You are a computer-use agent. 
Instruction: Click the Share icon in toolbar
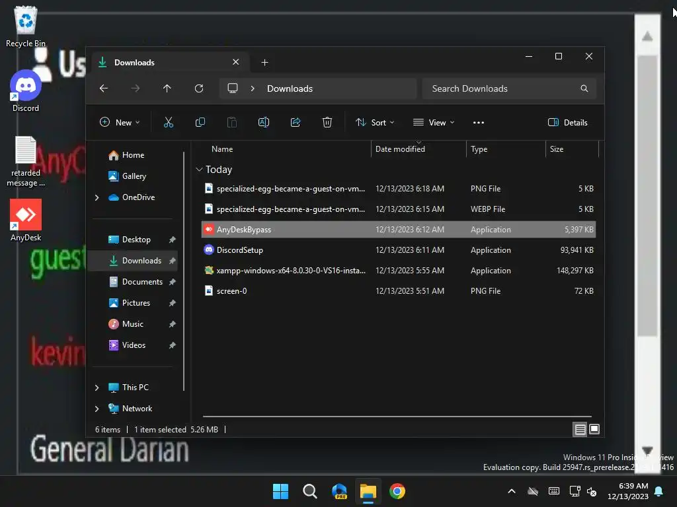tap(296, 122)
